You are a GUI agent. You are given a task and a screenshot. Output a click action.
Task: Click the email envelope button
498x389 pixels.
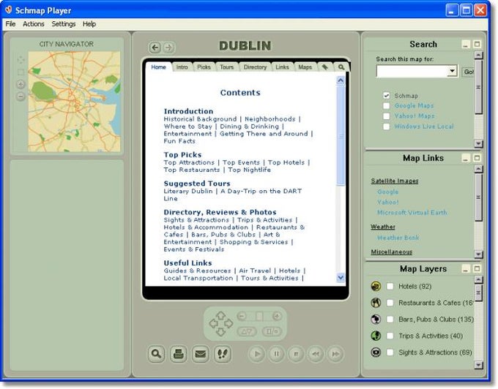pos(201,353)
